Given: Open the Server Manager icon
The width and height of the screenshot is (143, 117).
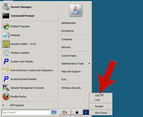Looking at the screenshot, I should point(6,7).
